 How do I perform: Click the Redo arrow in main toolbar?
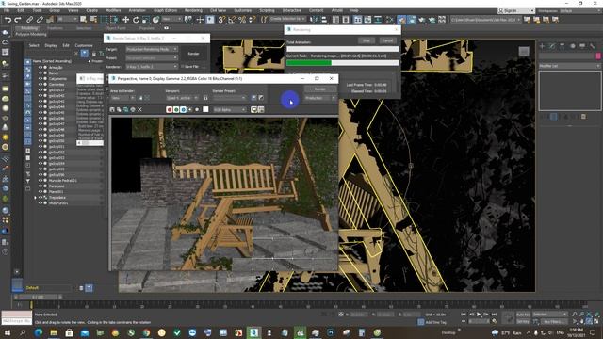[x=18, y=20]
